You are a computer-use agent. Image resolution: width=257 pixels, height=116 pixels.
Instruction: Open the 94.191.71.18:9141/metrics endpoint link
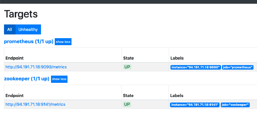click(35, 104)
